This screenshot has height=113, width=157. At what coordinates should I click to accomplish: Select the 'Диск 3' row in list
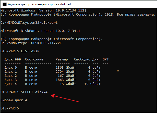tap(53, 80)
